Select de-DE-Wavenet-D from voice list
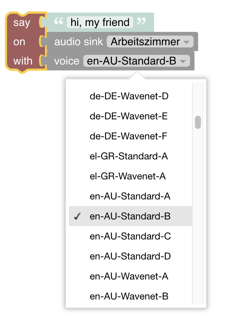Screen dimensions: 232x321 coord(129,96)
